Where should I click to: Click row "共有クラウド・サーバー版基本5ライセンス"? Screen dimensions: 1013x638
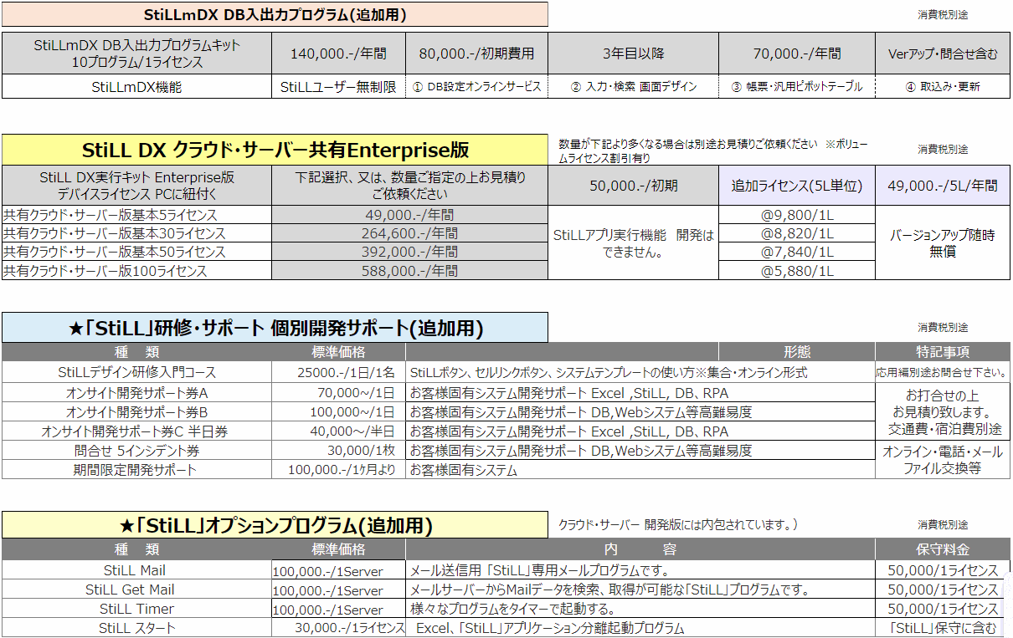136,215
